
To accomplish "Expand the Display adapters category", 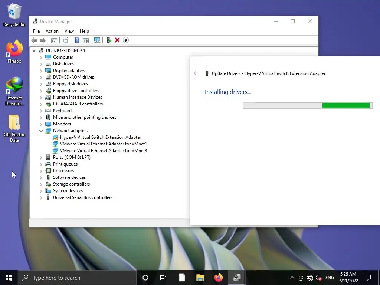I will point(41,71).
